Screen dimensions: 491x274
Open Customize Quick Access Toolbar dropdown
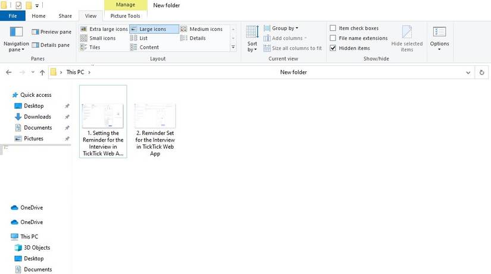coord(37,5)
